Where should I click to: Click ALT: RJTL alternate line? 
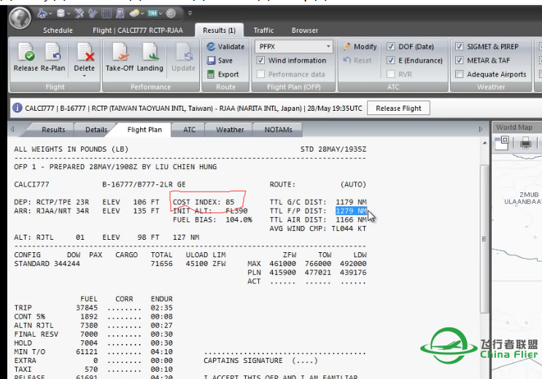[107, 238]
